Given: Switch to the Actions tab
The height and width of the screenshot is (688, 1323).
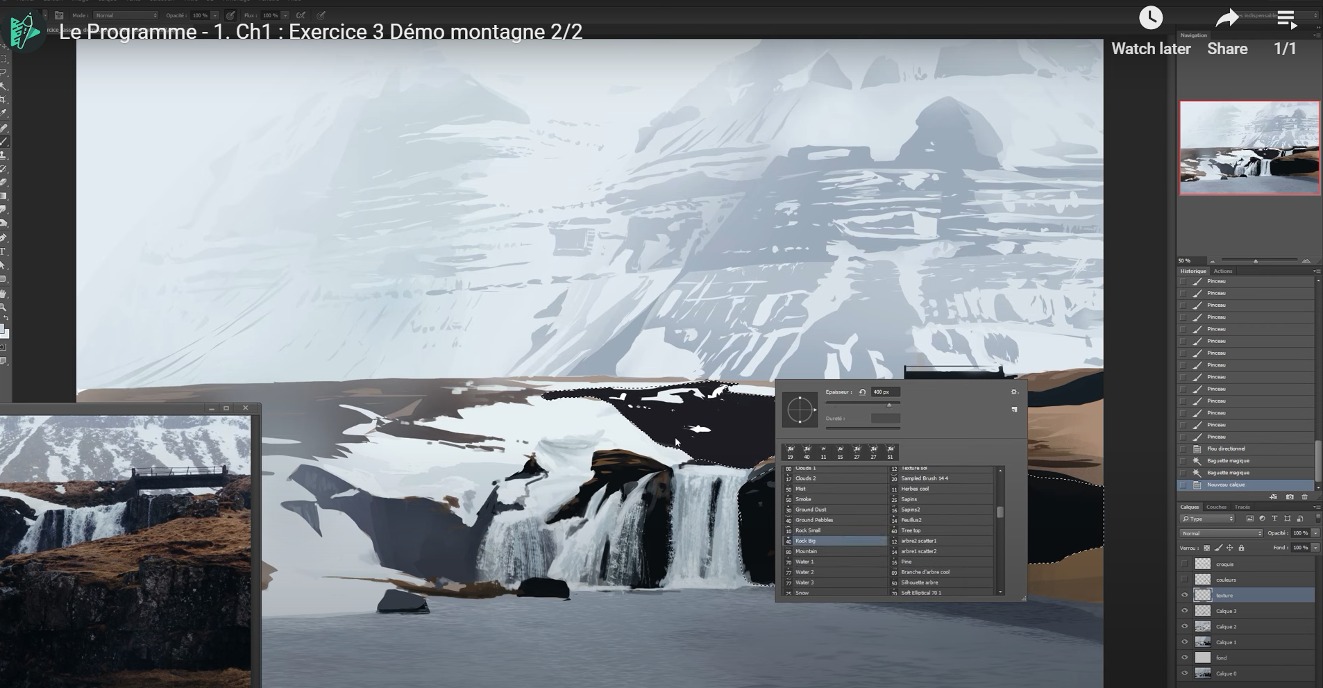Looking at the screenshot, I should pos(1223,271).
